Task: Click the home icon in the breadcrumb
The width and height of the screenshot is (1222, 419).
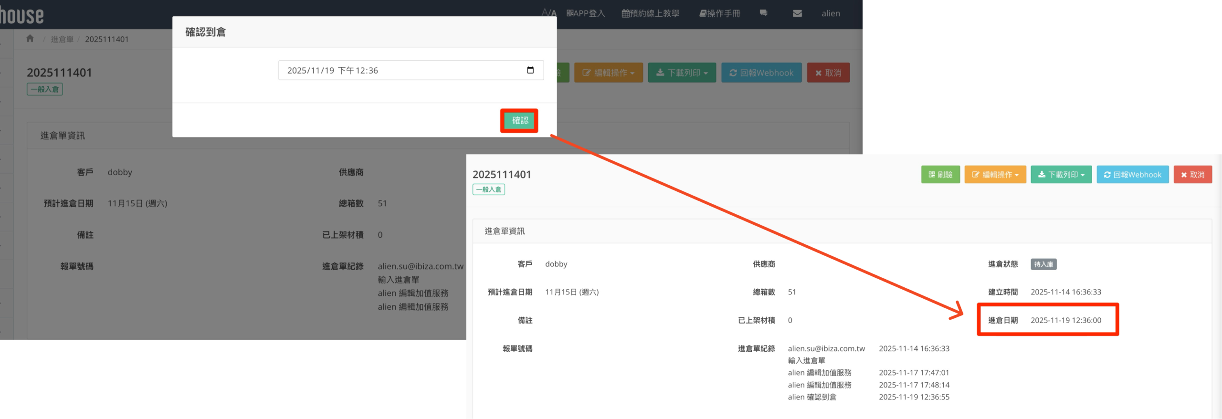Action: (30, 39)
